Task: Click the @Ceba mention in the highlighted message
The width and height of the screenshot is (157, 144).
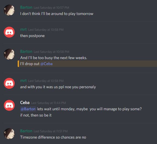Action: pos(46,64)
